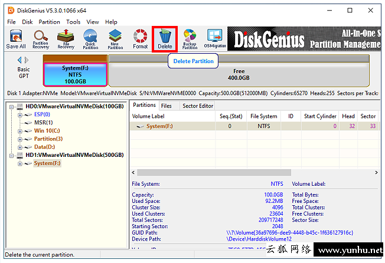Image resolution: width=385 pixels, height=263 pixels.
Task: Select Partition(3) in the disk tree
Action: pyautogui.click(x=48, y=139)
